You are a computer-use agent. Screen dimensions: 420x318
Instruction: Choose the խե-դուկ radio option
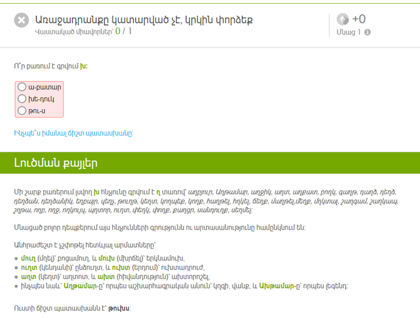click(x=22, y=98)
